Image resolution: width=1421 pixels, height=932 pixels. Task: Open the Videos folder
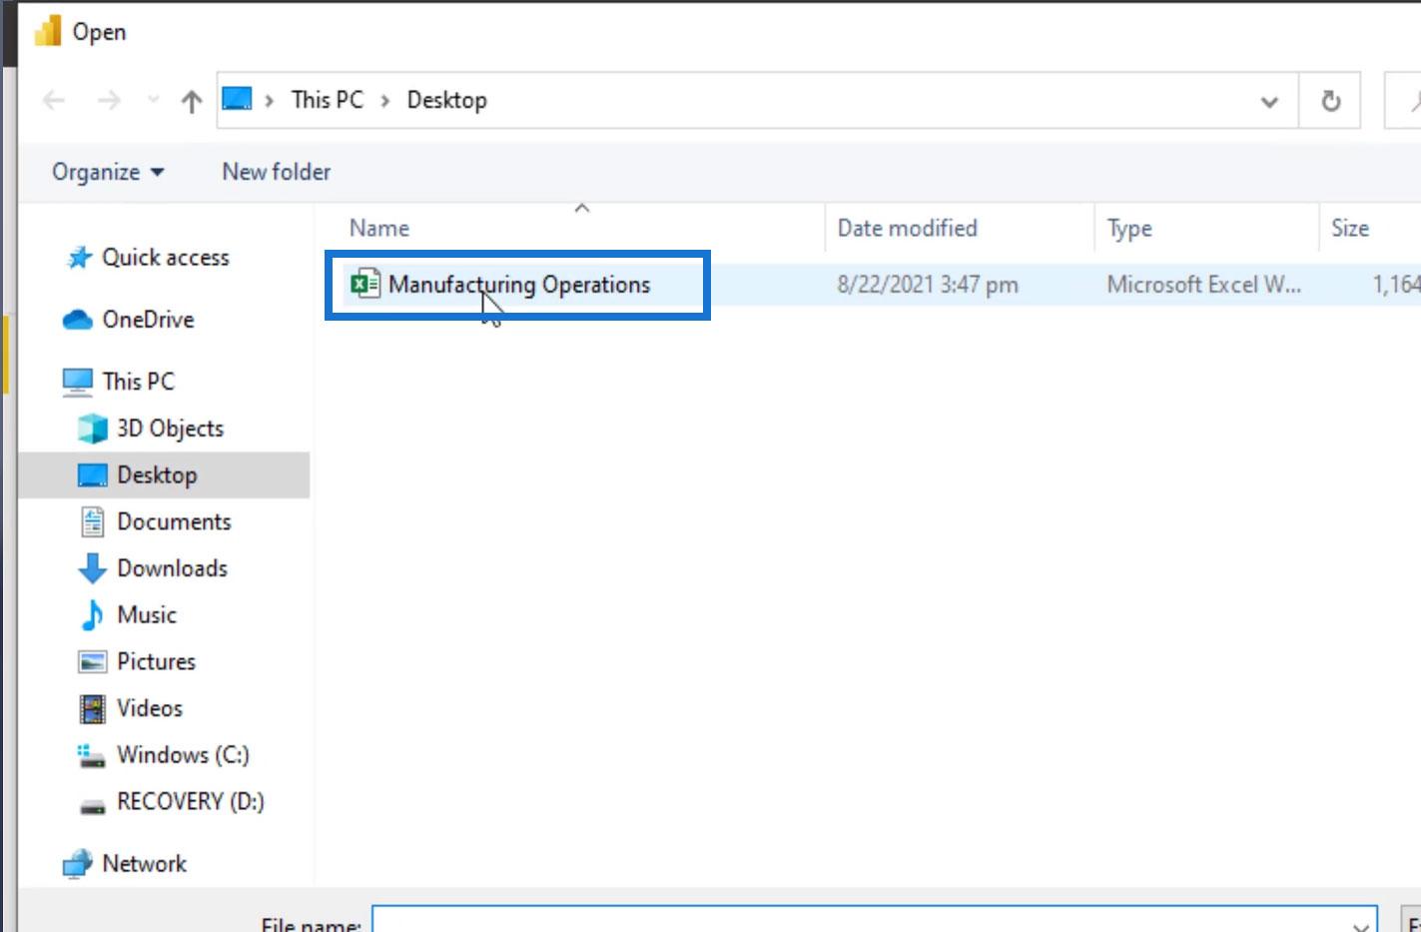coord(150,708)
